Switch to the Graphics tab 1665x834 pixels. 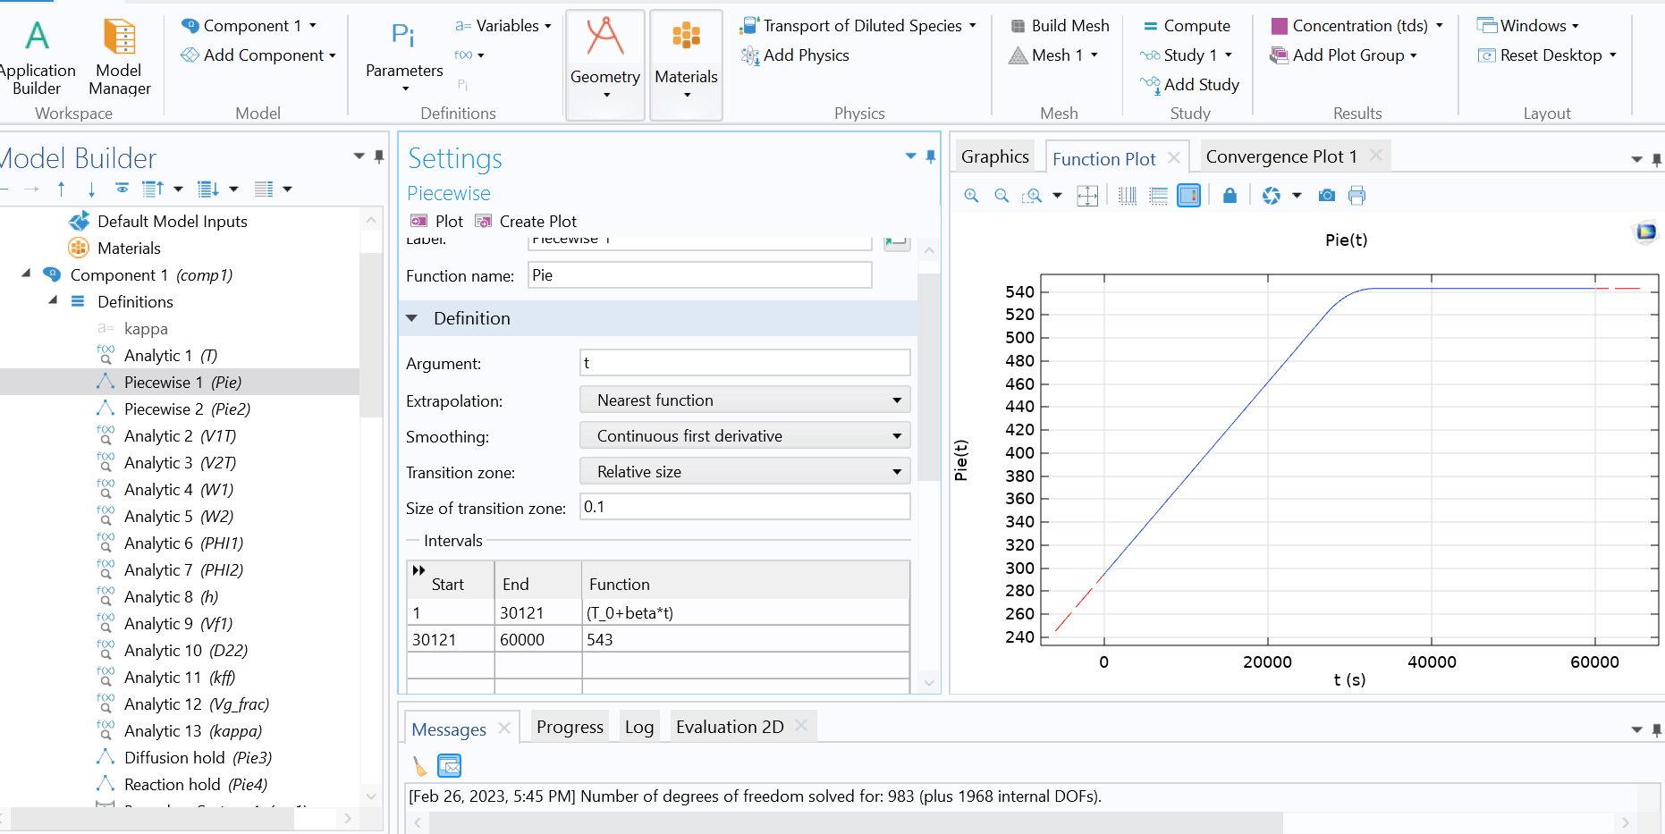(994, 157)
